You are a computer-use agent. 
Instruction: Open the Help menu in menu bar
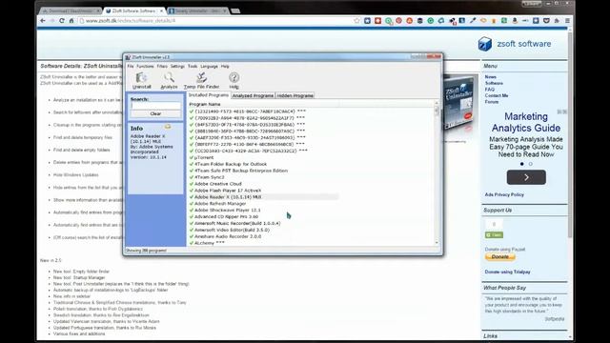point(225,67)
